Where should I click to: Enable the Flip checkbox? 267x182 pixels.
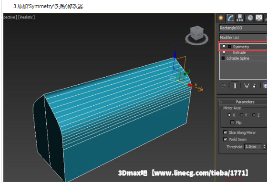click(232, 122)
